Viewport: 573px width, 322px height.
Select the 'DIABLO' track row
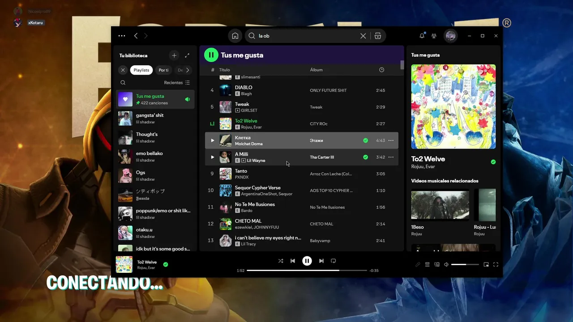coord(301,90)
